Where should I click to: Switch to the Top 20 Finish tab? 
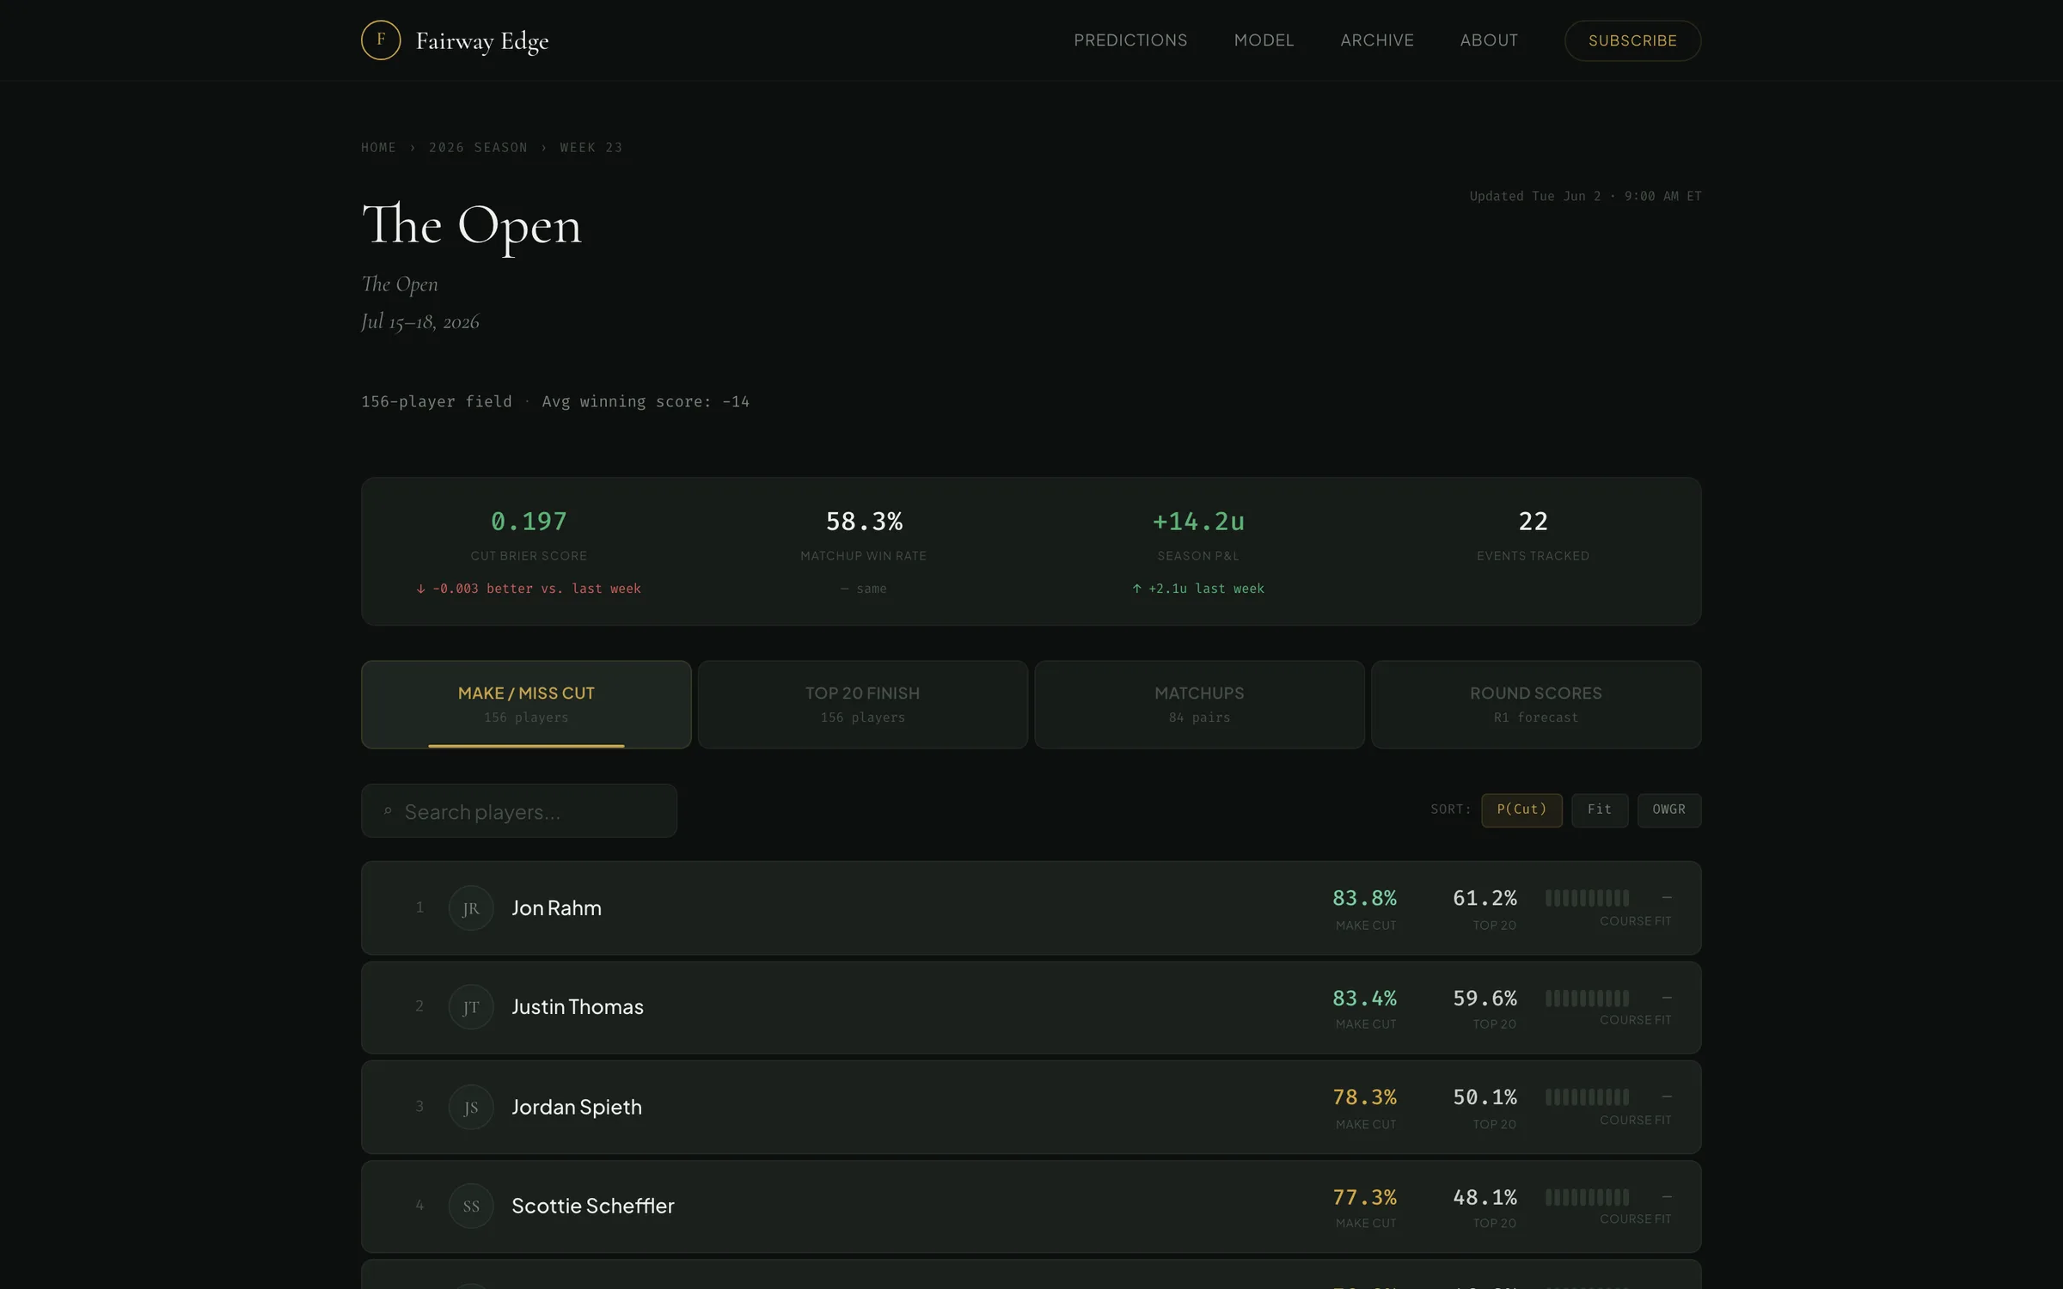[863, 704]
